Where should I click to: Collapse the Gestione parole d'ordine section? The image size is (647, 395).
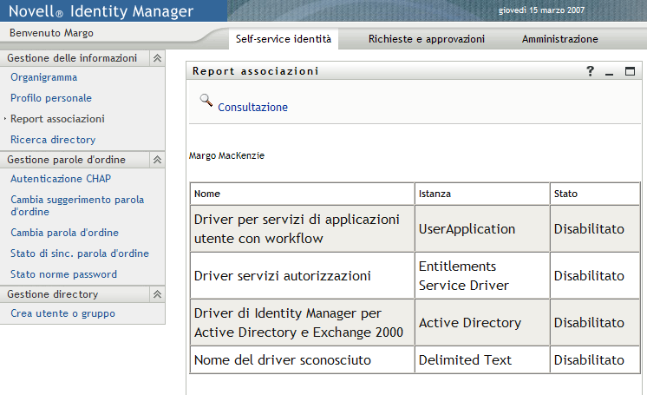tap(157, 160)
